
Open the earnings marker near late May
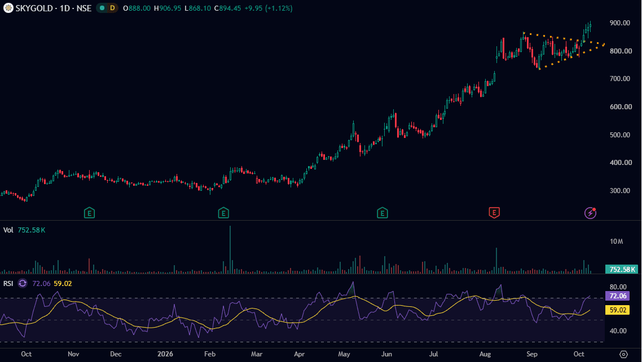pyautogui.click(x=382, y=213)
